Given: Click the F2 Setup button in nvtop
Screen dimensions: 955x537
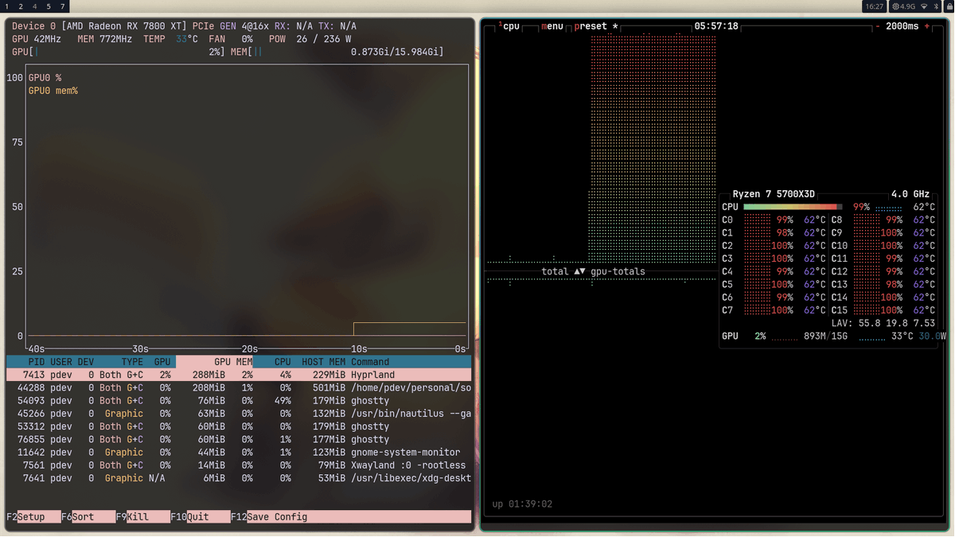Looking at the screenshot, I should pyautogui.click(x=33, y=517).
